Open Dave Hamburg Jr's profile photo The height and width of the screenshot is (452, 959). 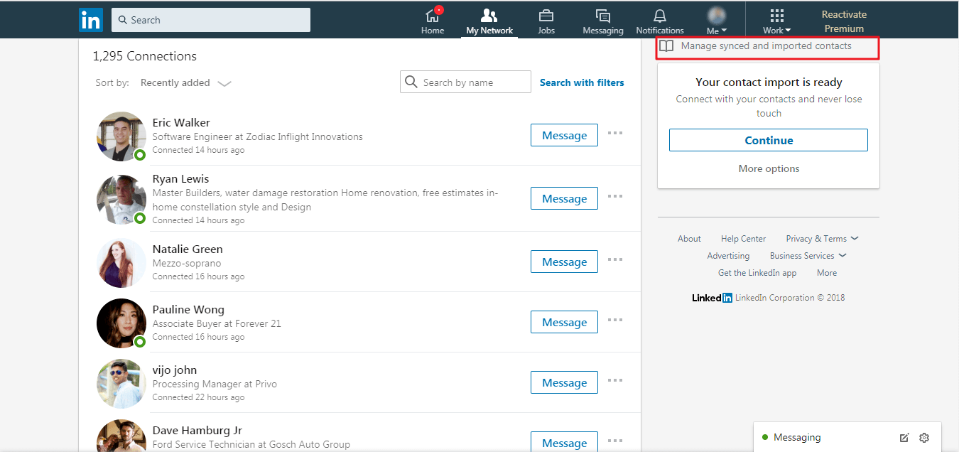(x=121, y=436)
